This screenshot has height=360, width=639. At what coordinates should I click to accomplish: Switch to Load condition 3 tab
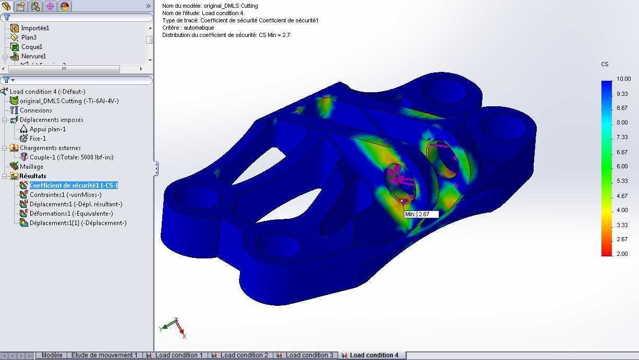point(305,355)
